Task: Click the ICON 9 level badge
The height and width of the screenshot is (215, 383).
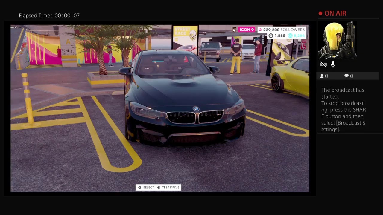Action: click(x=247, y=30)
